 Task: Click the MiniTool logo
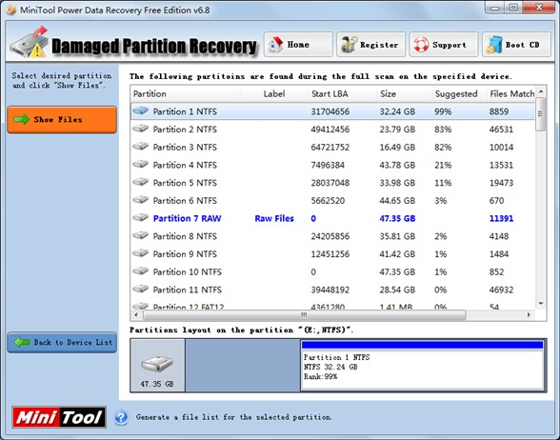click(59, 417)
